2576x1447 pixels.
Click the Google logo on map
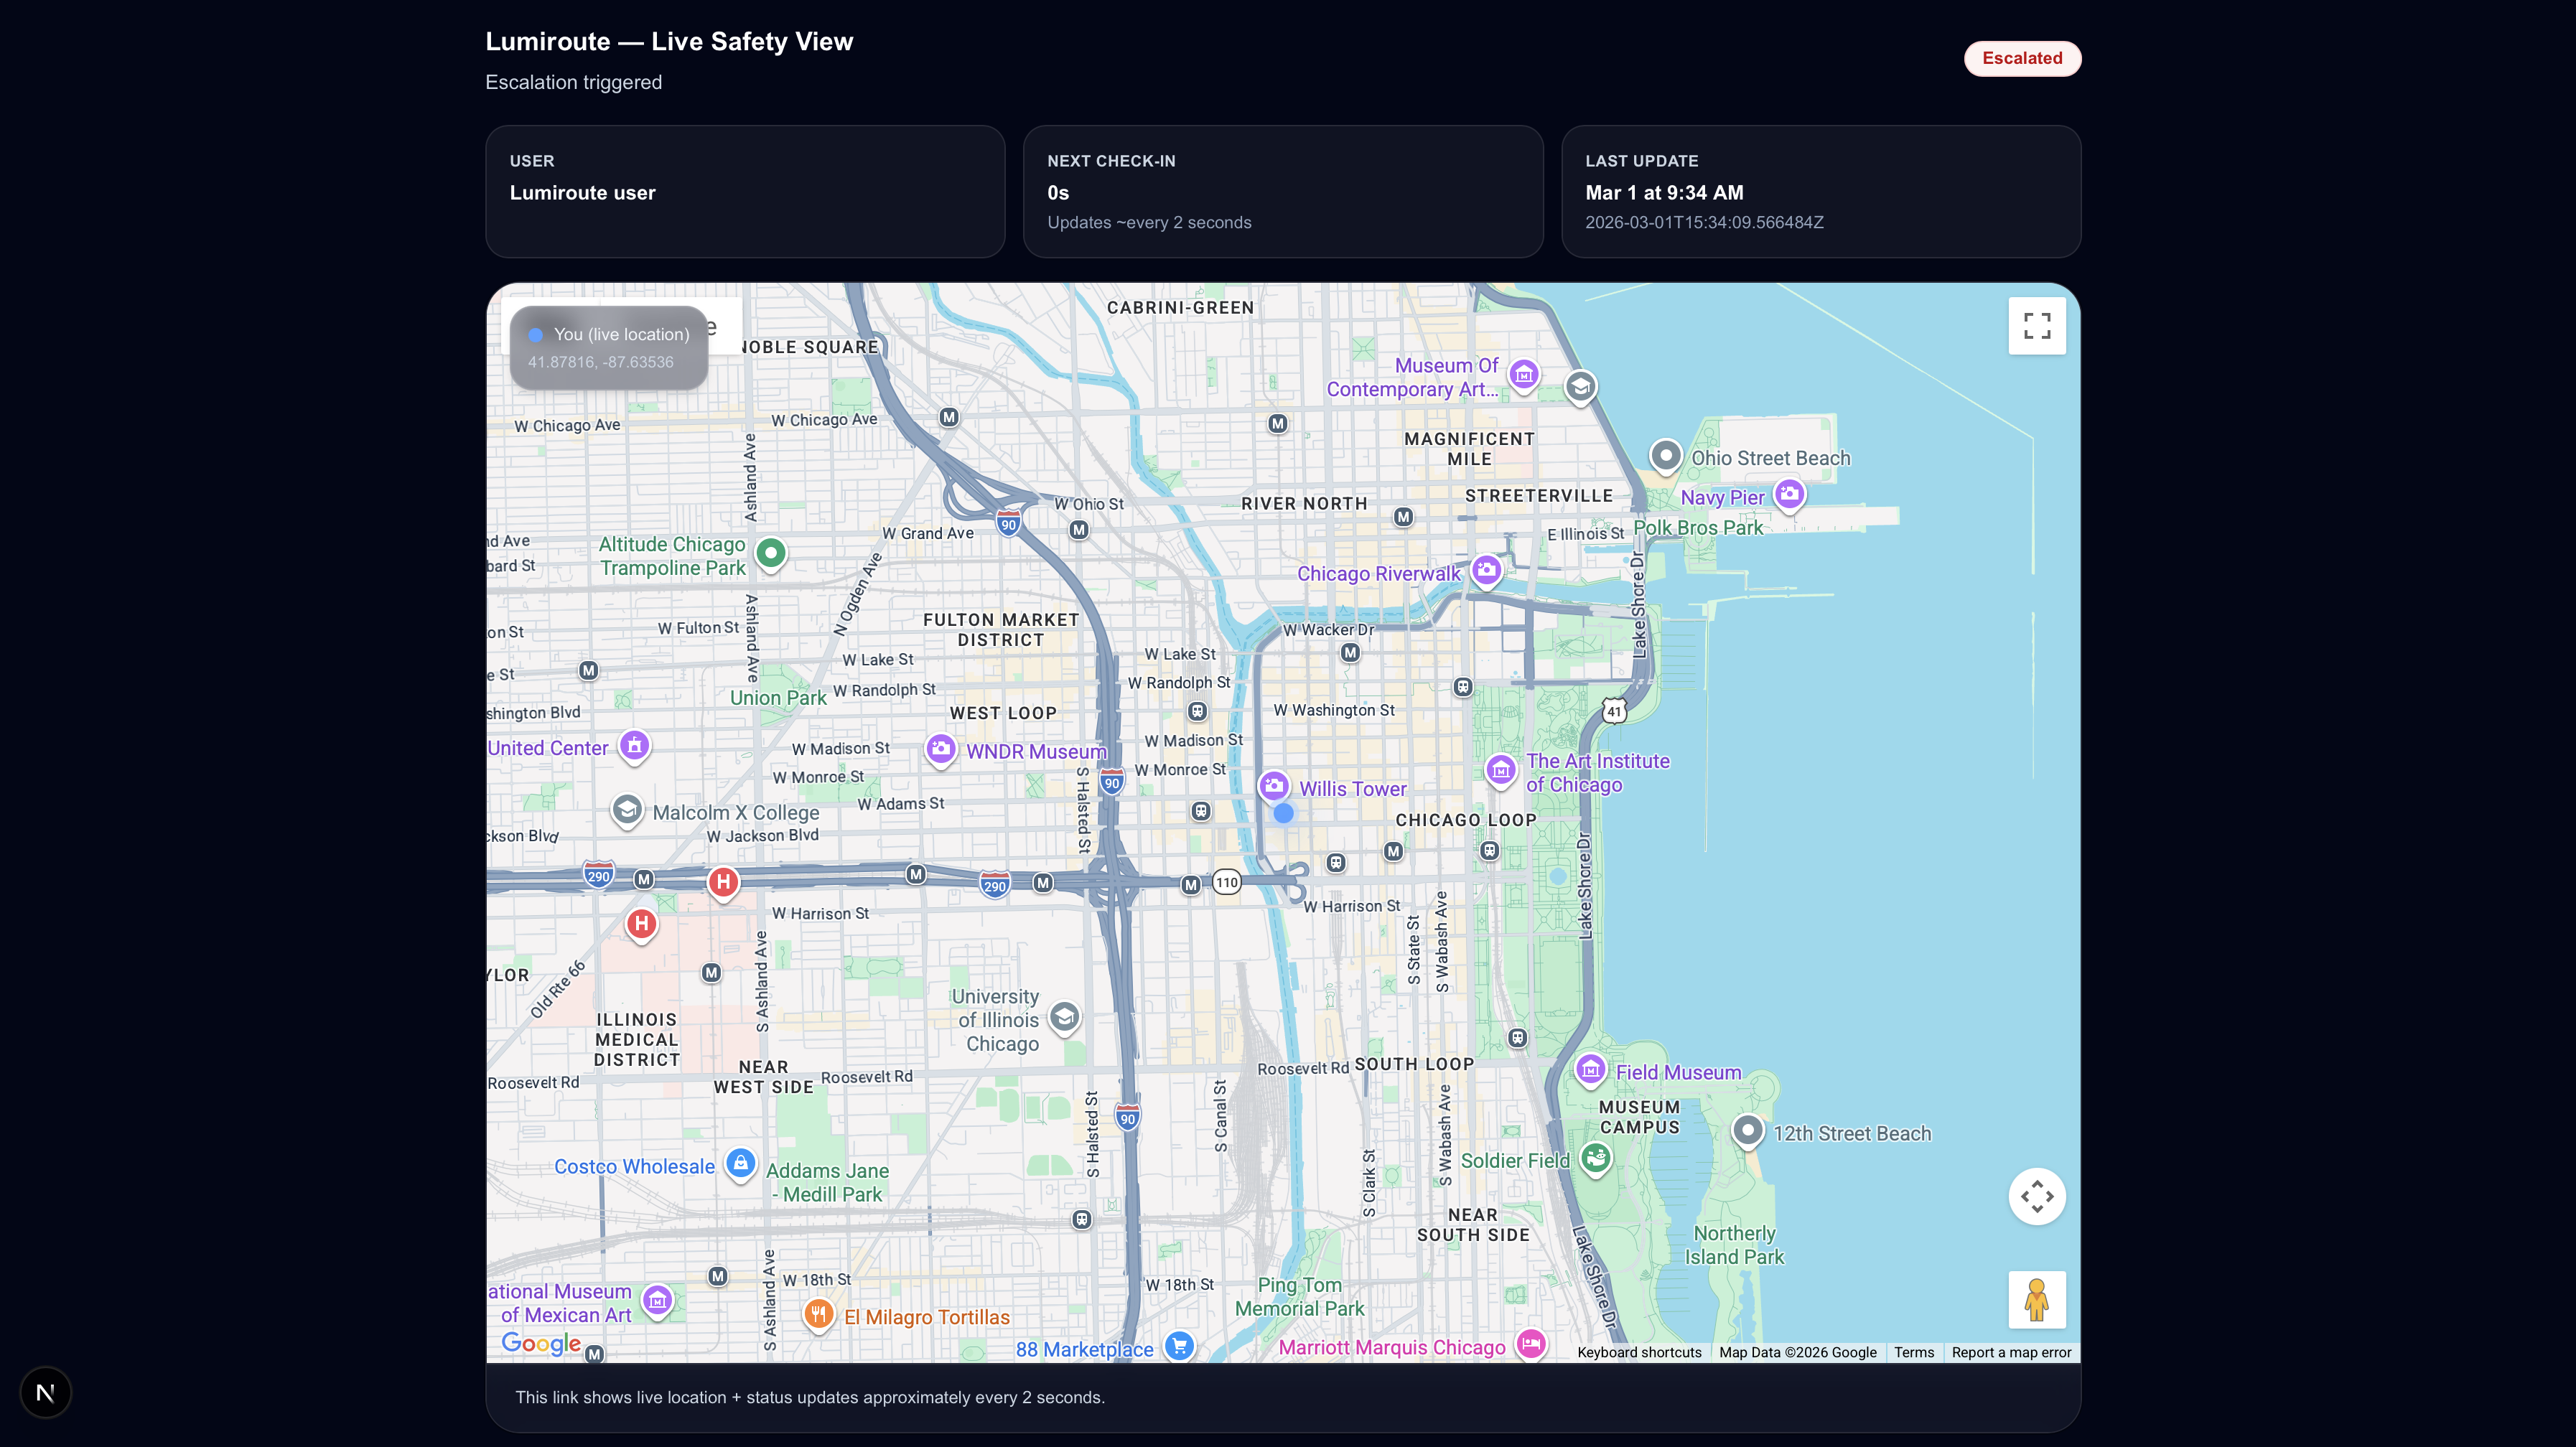pos(541,1343)
